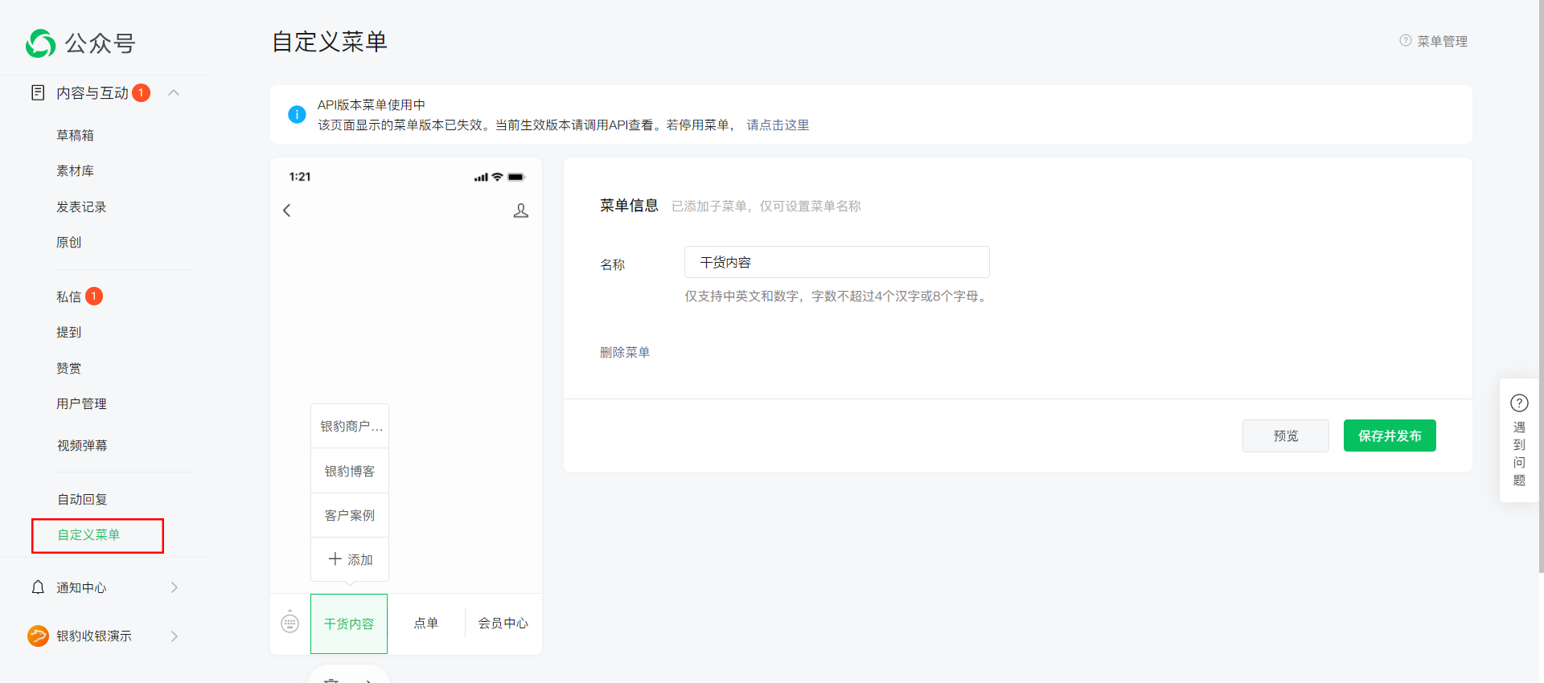Add a submenu with 添加 button
This screenshot has width=1544, height=683.
pyautogui.click(x=350, y=559)
